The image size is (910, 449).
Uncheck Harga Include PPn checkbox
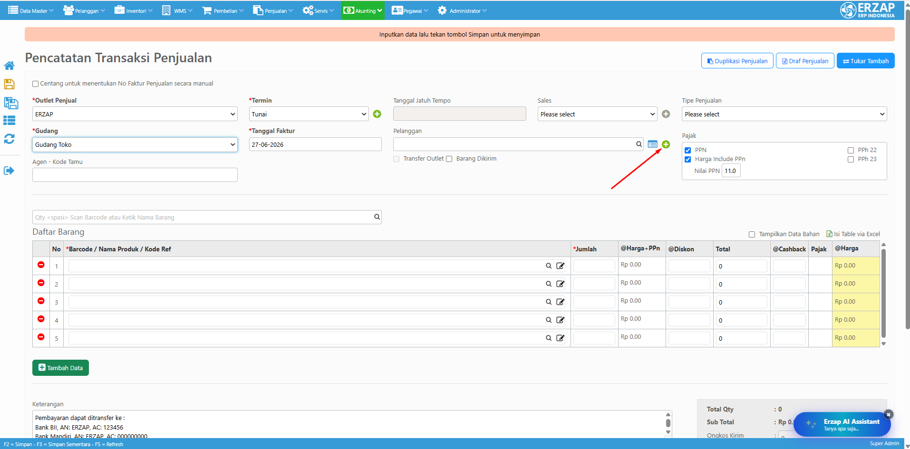click(687, 159)
